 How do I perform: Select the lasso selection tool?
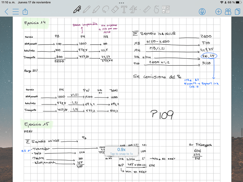coord(105,10)
